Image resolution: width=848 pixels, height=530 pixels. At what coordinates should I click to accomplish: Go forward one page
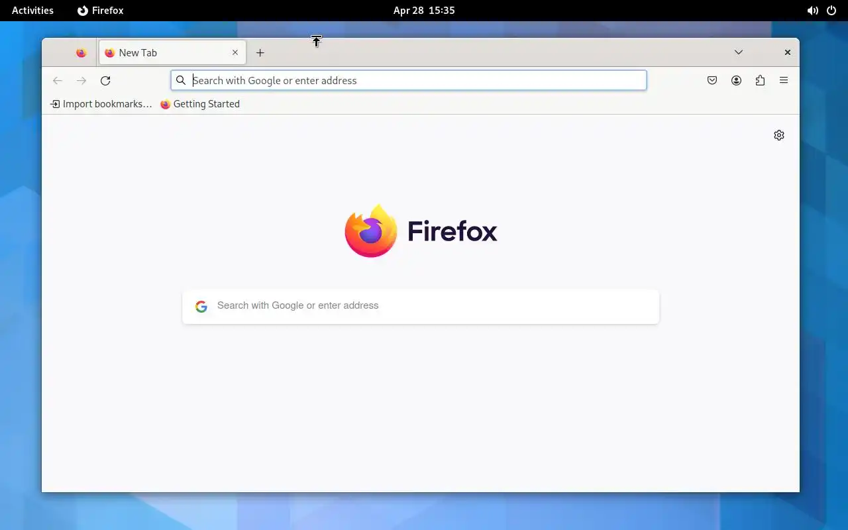[x=81, y=81]
